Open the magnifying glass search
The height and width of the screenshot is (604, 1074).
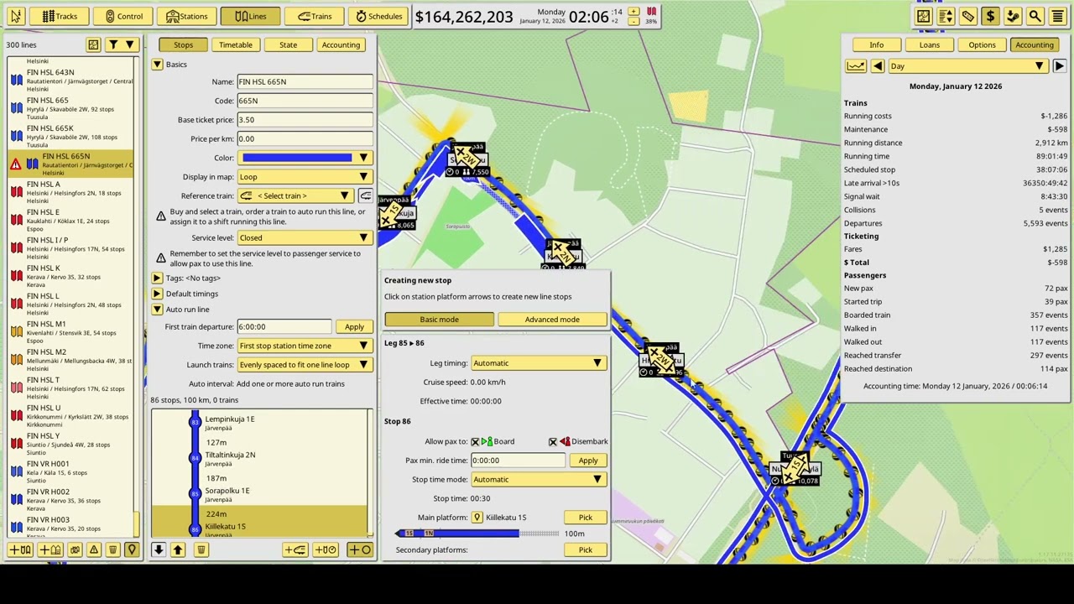click(1035, 16)
